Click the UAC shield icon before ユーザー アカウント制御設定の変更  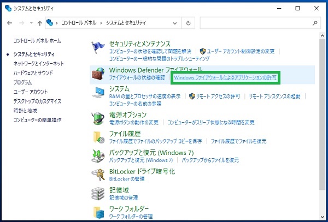(x=203, y=51)
